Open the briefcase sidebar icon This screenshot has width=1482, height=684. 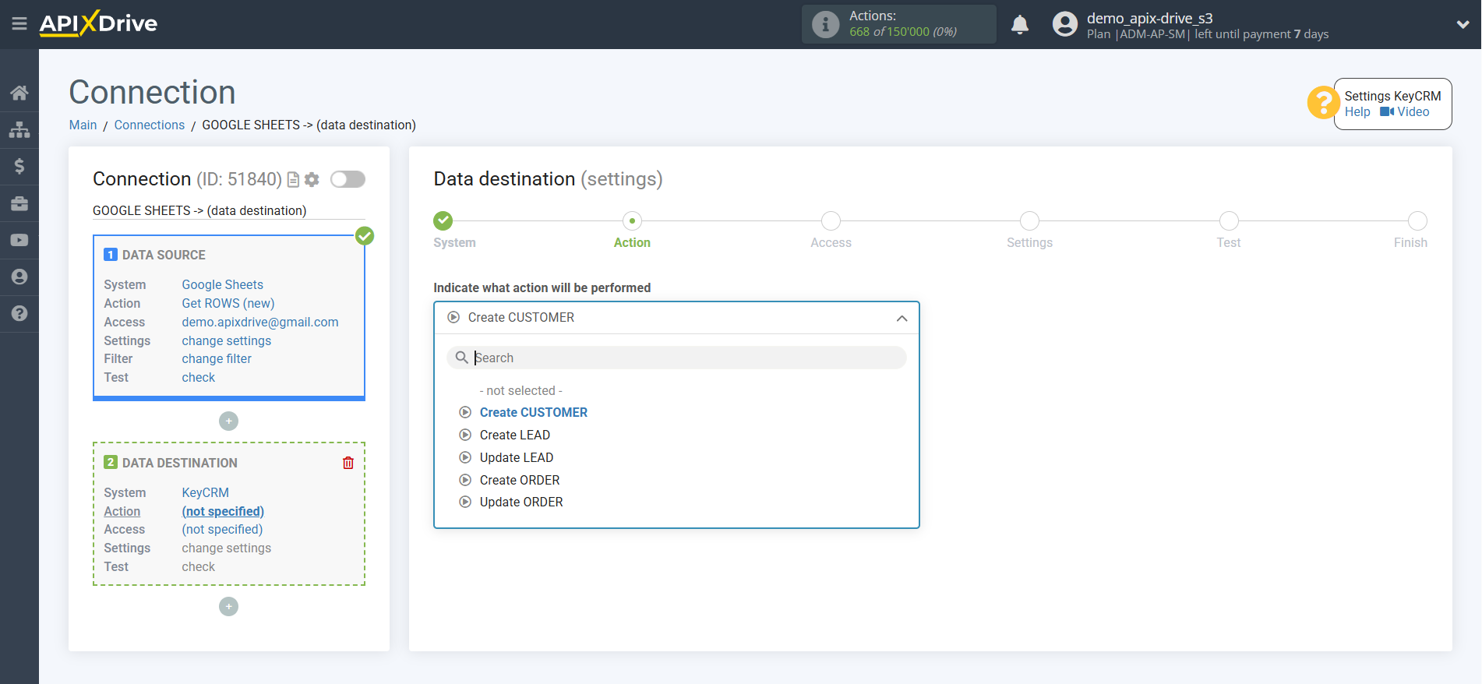coord(19,203)
